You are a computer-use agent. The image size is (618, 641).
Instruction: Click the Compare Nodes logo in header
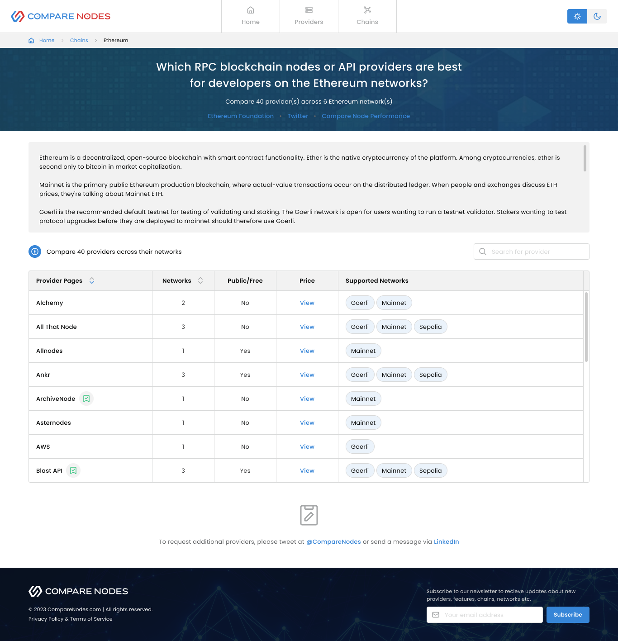61,16
